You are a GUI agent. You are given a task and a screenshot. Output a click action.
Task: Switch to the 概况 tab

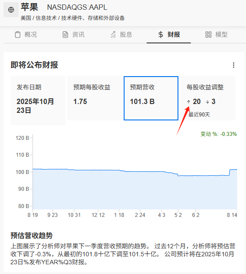coord(26,35)
